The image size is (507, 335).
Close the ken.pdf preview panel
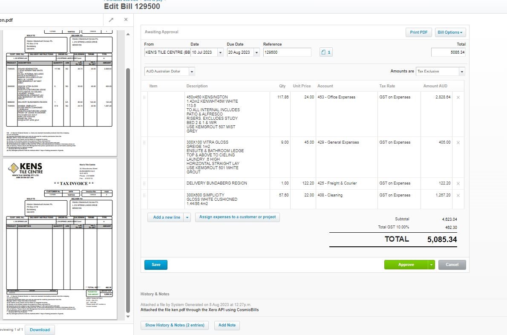(x=126, y=20)
